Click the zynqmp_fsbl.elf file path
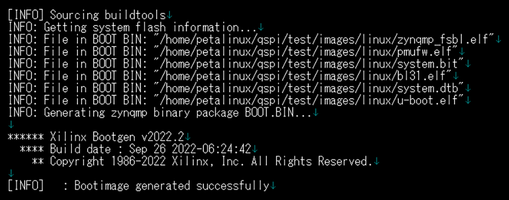 (x=325, y=40)
